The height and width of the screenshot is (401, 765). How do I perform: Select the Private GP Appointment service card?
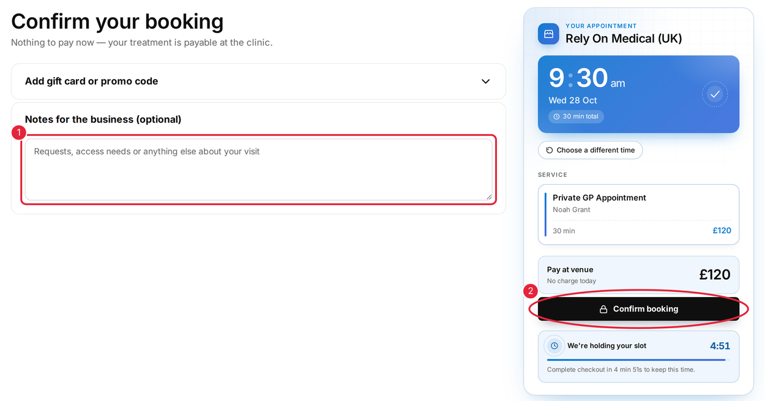(638, 214)
